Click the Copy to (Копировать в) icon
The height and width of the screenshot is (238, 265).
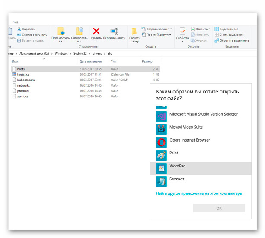coord(79,31)
